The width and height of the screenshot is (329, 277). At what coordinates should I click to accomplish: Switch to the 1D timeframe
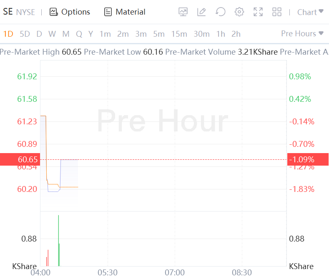coord(8,34)
